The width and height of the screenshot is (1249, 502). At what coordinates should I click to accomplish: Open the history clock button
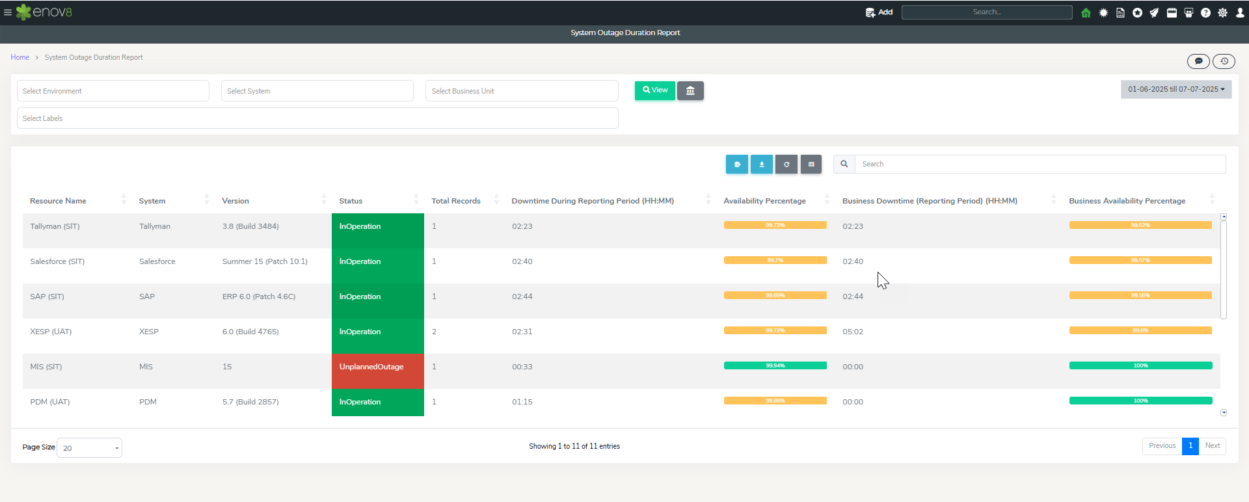(x=1224, y=61)
